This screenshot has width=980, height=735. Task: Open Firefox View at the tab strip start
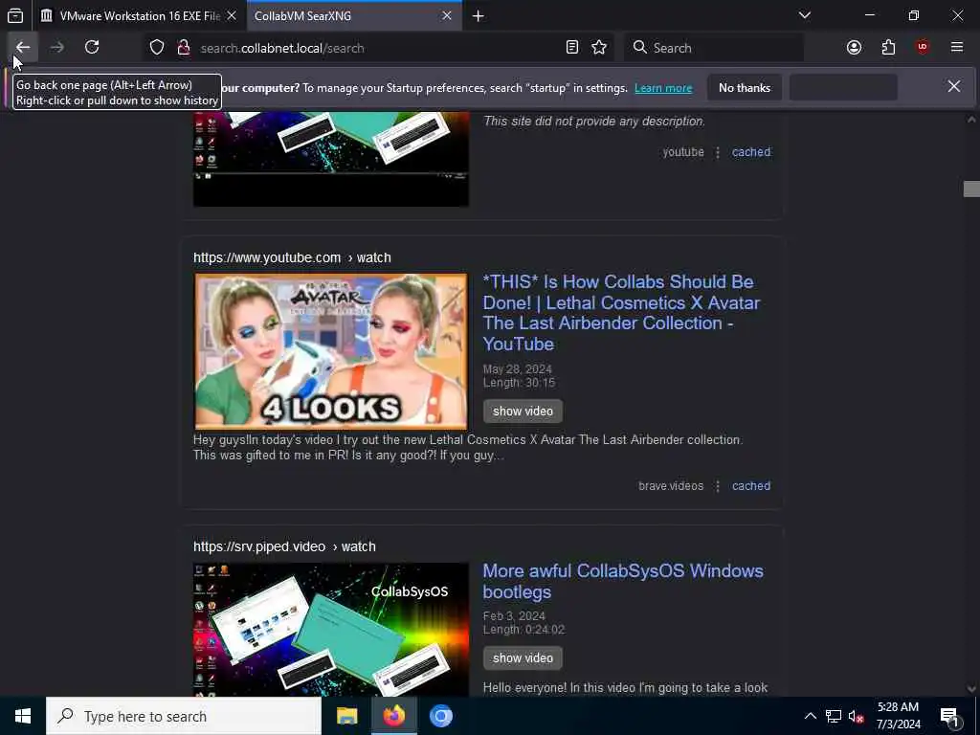click(15, 15)
